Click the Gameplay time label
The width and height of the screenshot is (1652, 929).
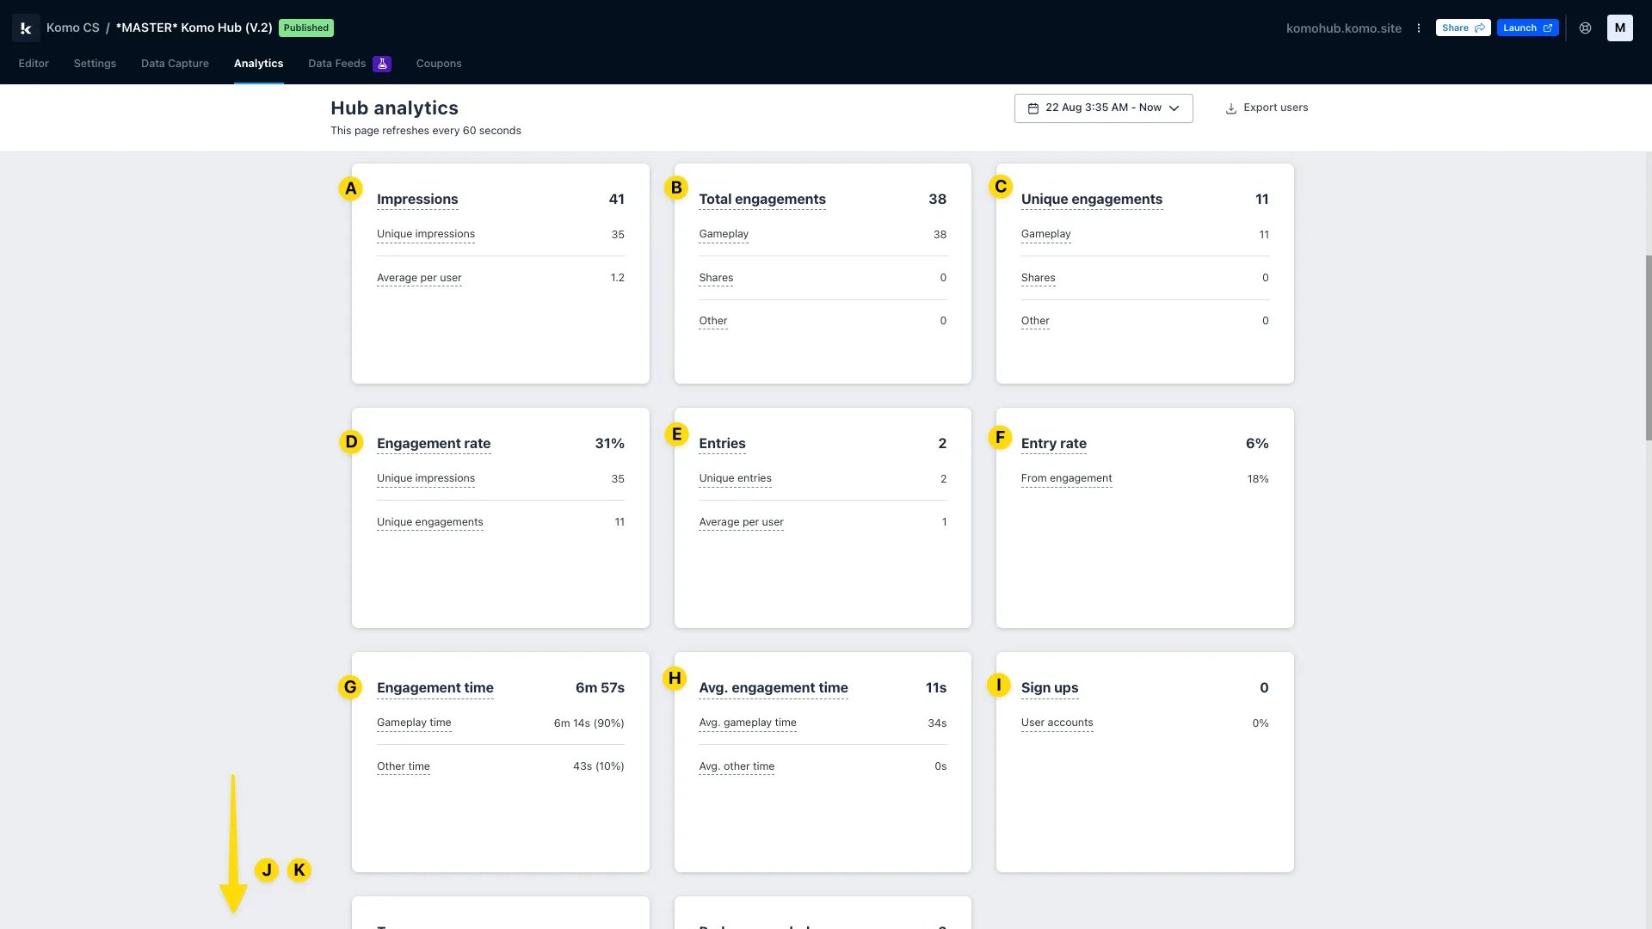coord(414,723)
